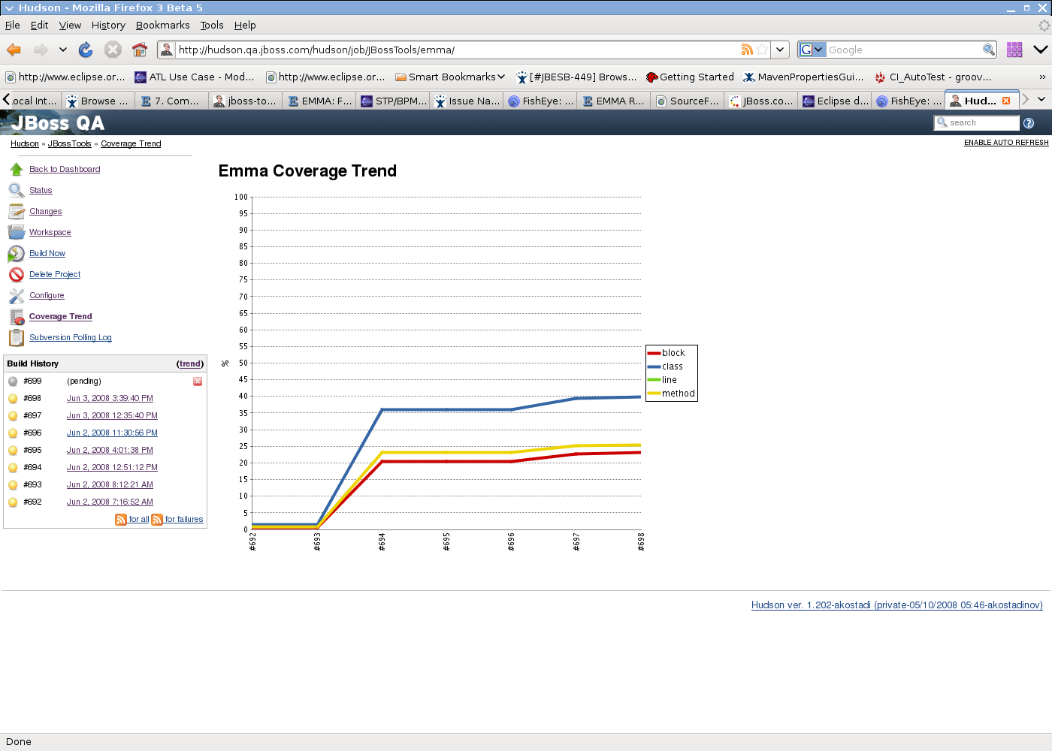Click the RSS icon beside 'for failures'
This screenshot has height=751, width=1052.
click(157, 520)
